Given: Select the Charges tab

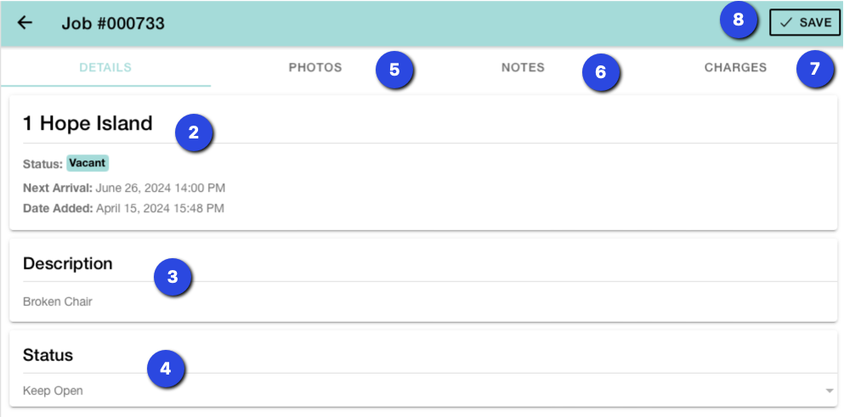Looking at the screenshot, I should click(735, 68).
